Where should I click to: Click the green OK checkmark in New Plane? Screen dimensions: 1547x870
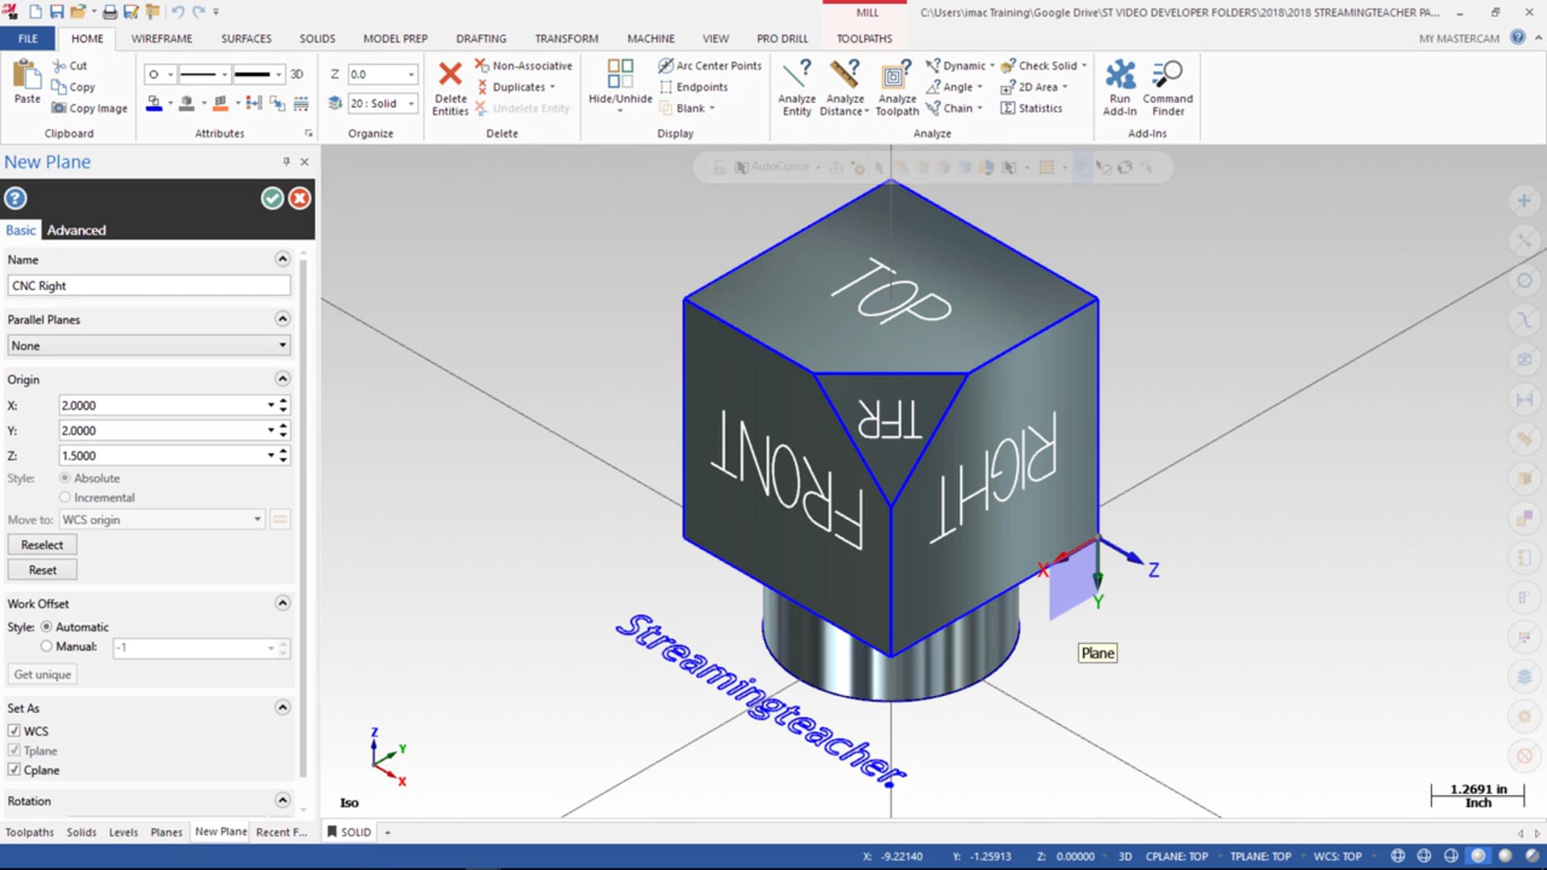pos(272,198)
